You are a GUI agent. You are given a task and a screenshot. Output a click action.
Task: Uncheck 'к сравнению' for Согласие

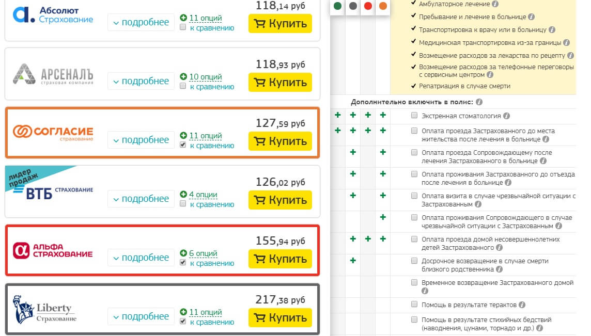click(183, 145)
